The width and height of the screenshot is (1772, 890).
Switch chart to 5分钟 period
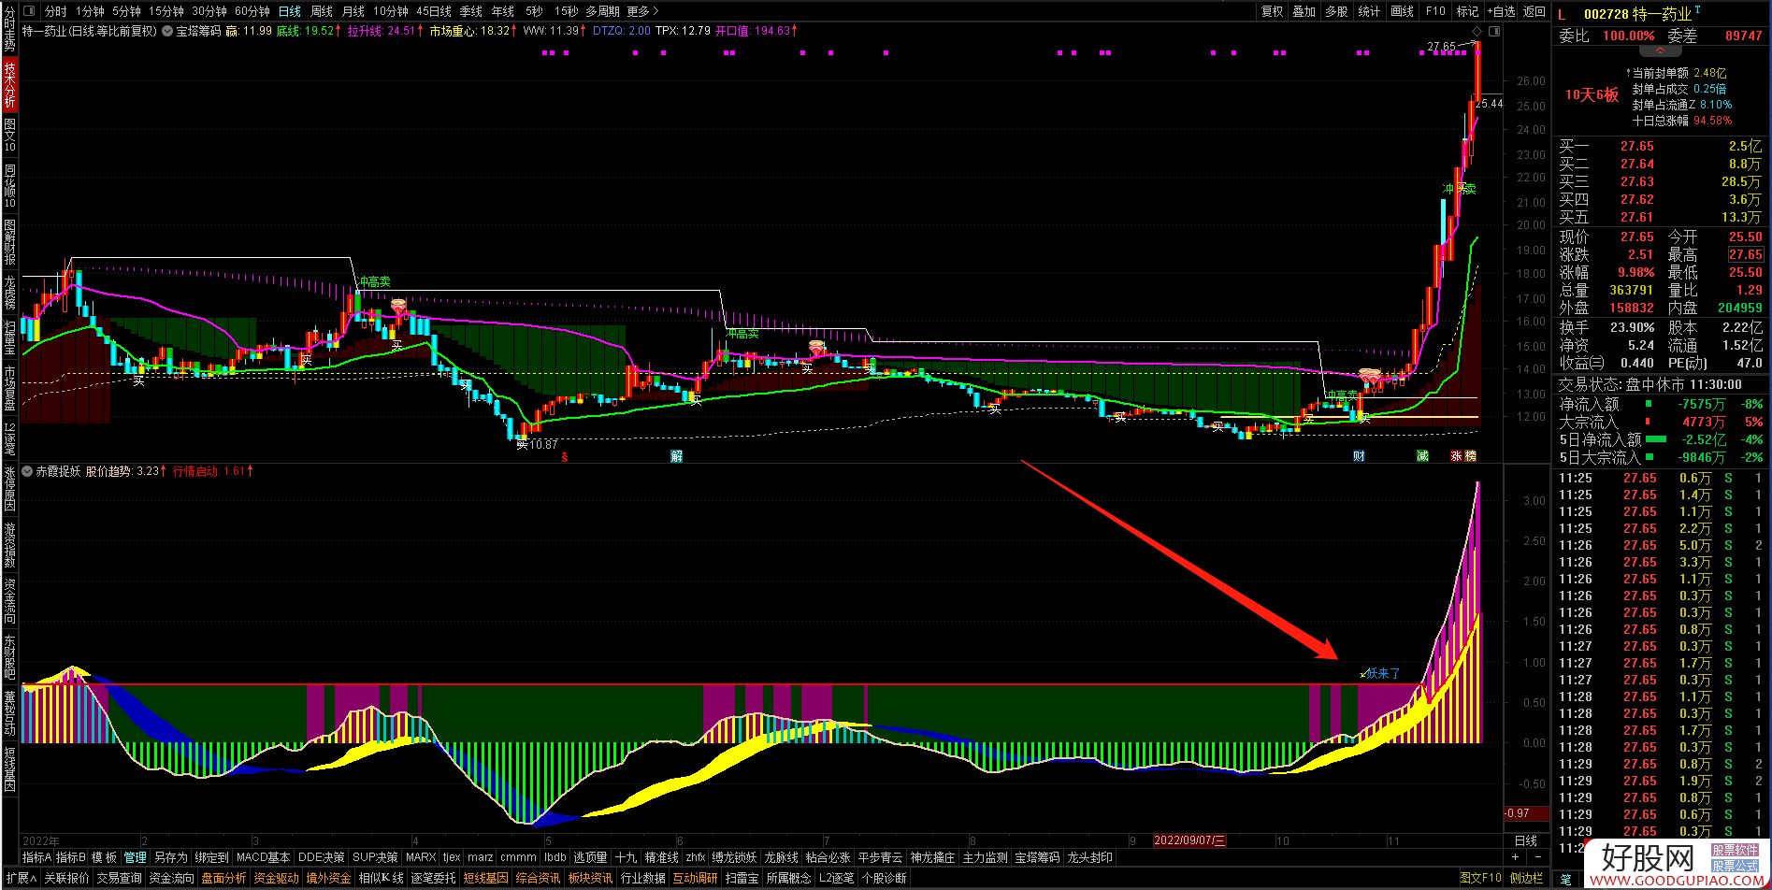[x=126, y=11]
